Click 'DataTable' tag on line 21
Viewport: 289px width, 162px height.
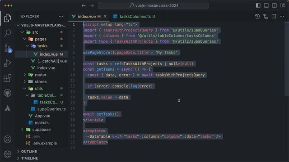(x=100, y=136)
